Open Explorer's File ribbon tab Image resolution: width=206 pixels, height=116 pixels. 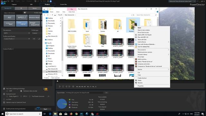45,12
